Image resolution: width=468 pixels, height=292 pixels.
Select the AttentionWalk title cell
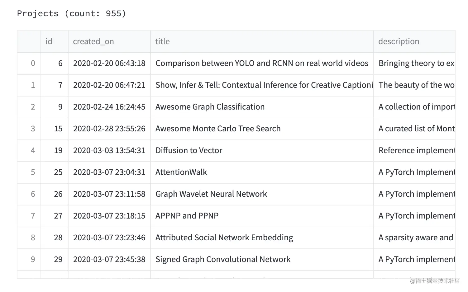(x=181, y=172)
